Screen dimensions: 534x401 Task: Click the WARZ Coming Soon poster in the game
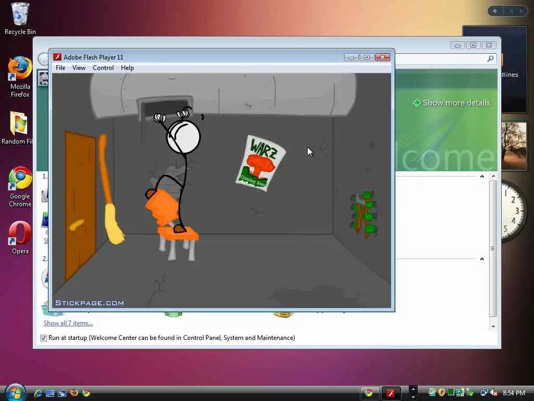pyautogui.click(x=261, y=163)
